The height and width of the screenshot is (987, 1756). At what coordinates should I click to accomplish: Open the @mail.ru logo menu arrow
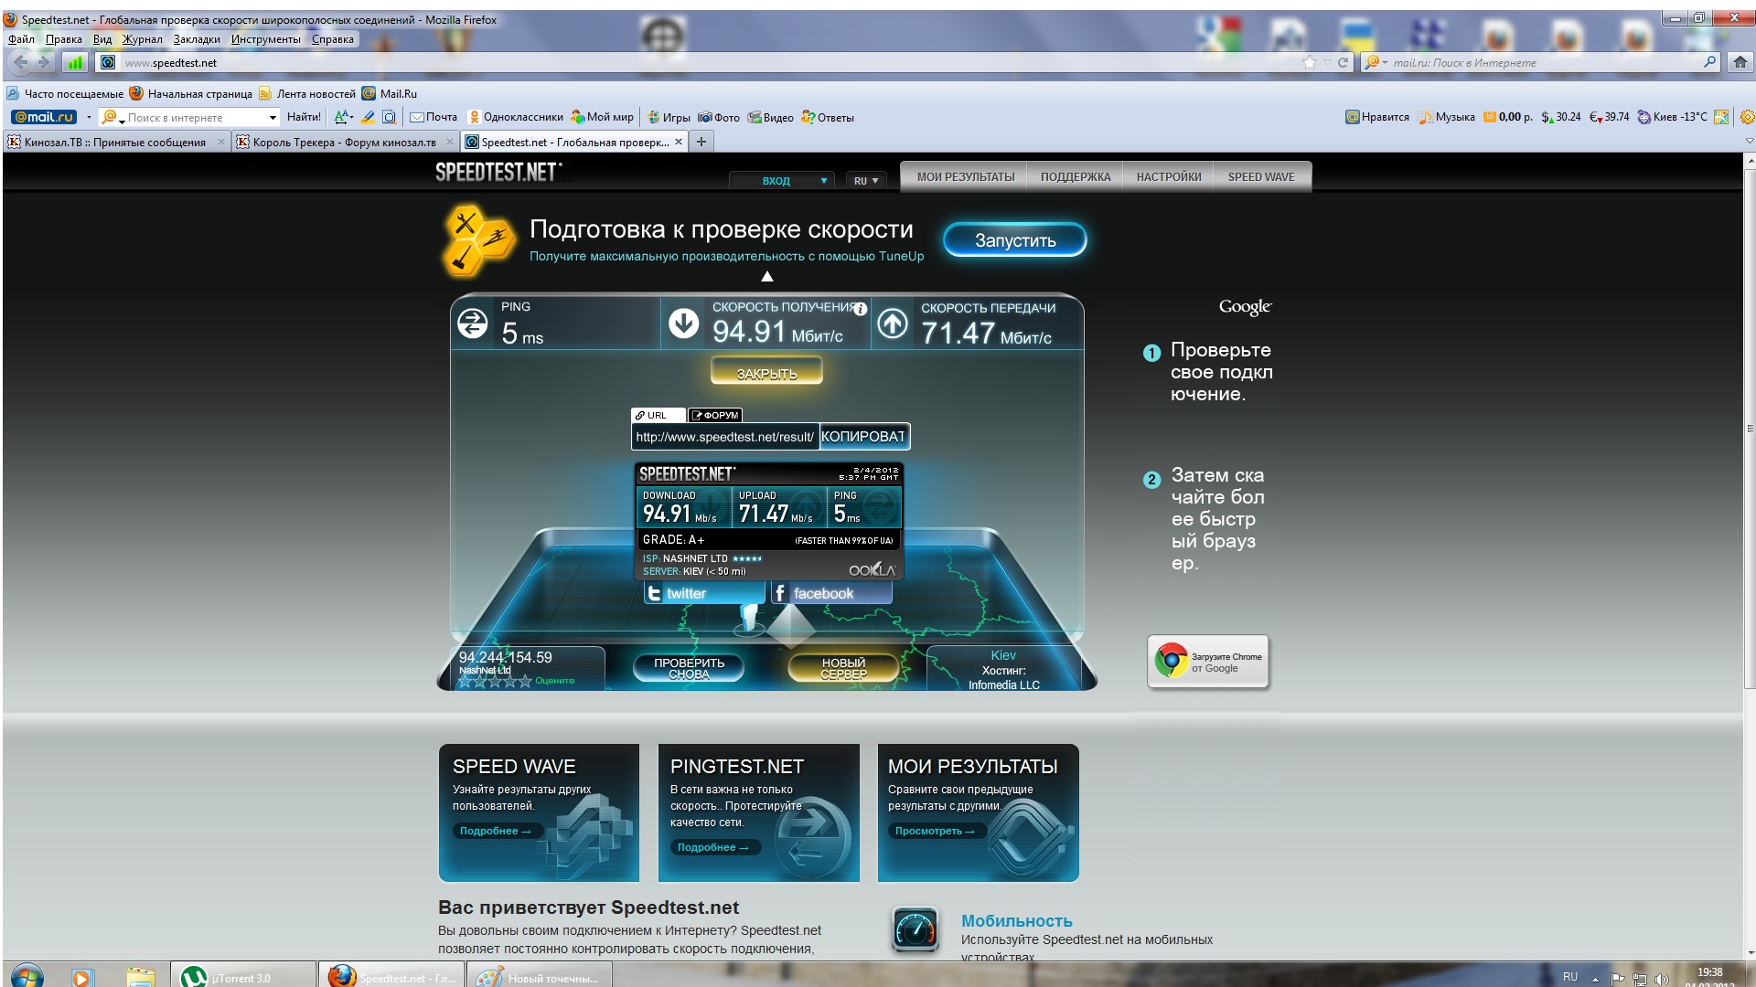coord(89,117)
